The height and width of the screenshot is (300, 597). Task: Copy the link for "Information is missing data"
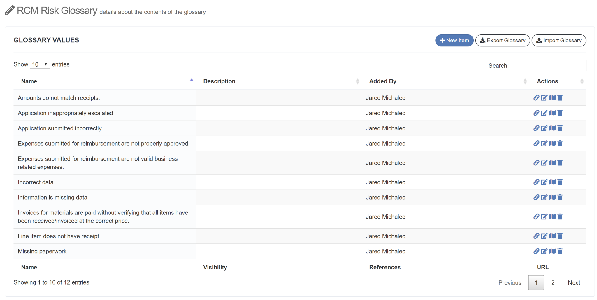(x=536, y=197)
